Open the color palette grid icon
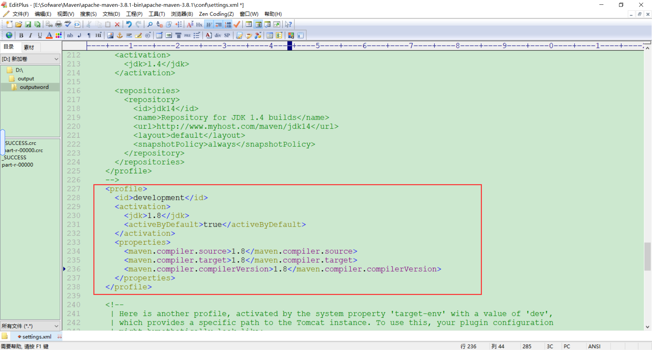Viewport: 652px width, 350px height. click(x=58, y=35)
